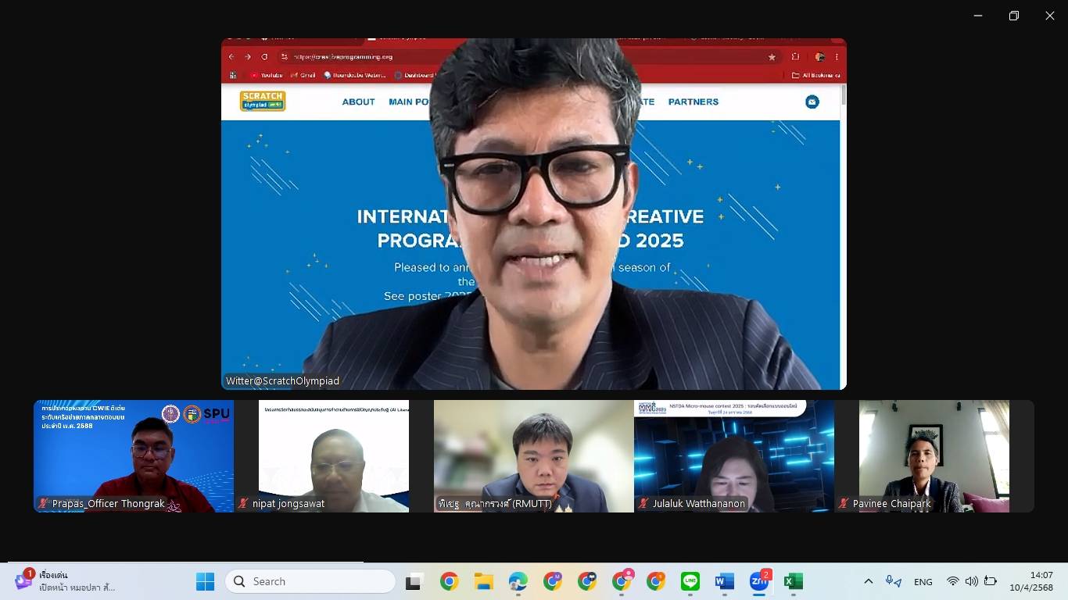The width and height of the screenshot is (1068, 600).
Task: Click the battery status tray icon
Action: coord(991,581)
